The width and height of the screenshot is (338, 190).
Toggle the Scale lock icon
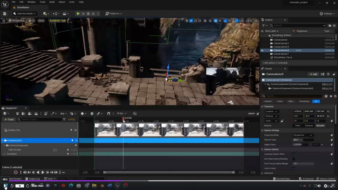tap(282, 121)
